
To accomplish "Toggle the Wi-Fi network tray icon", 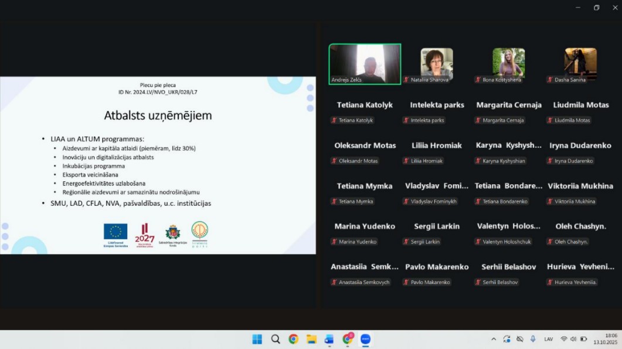I will pos(564,339).
